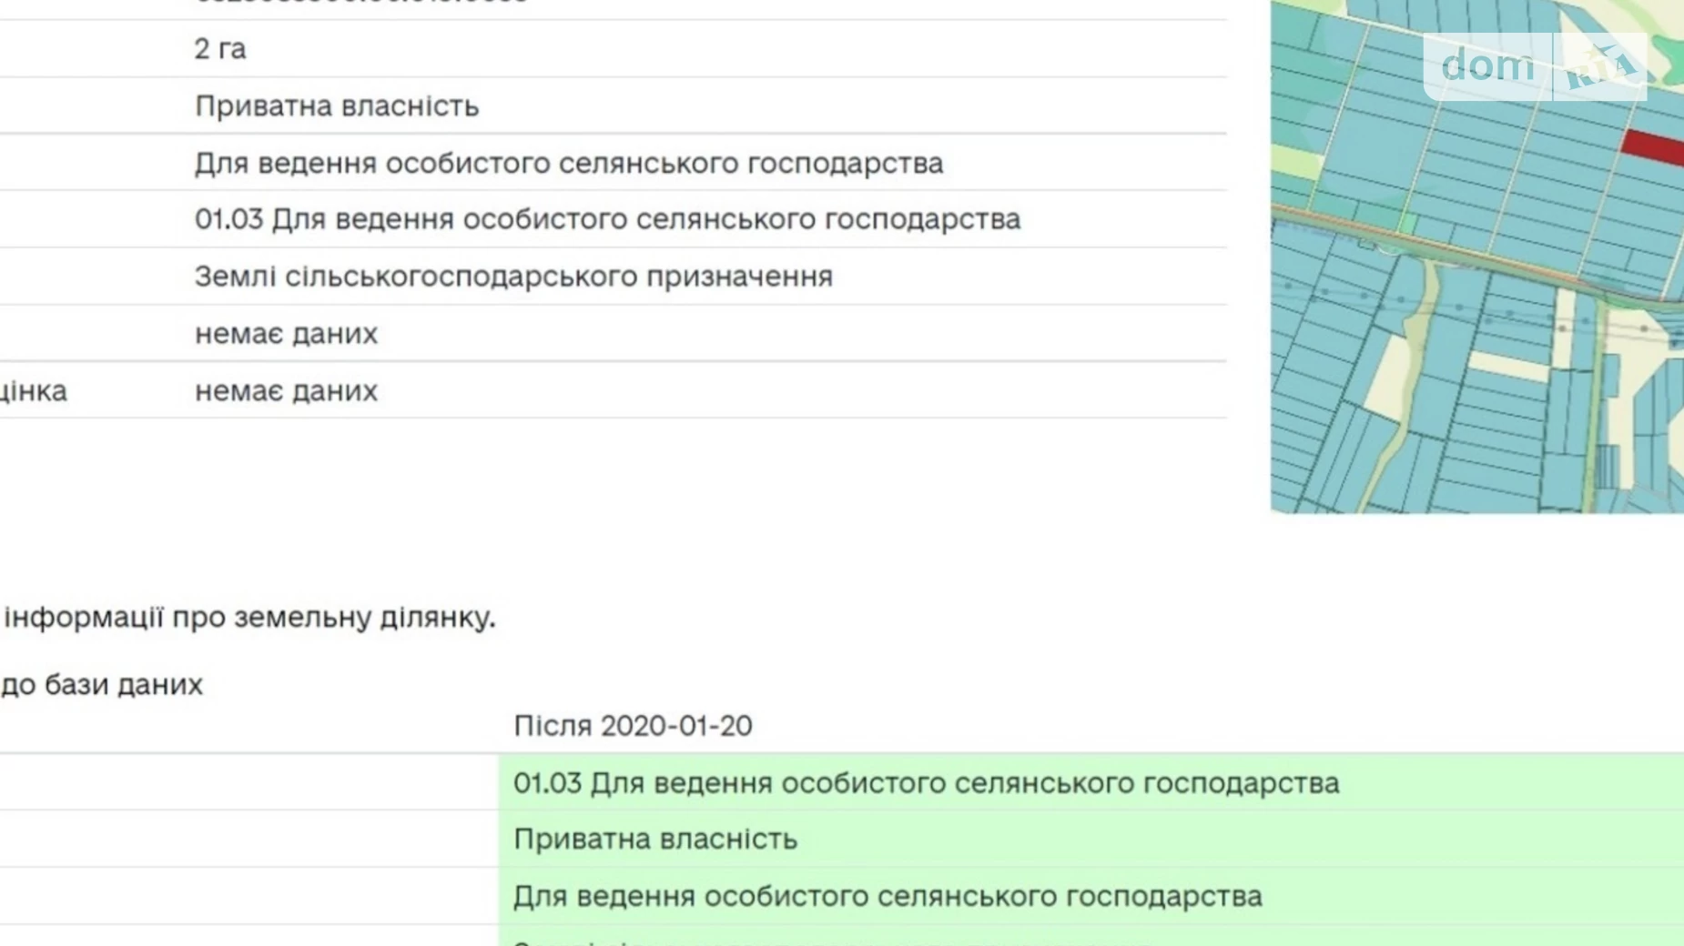Click the "Після 2020-01-20" column header
Viewport: 1684px width, 946px height.
click(x=633, y=726)
